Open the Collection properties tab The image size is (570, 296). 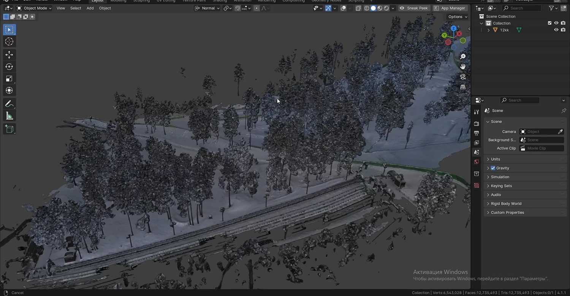click(477, 174)
